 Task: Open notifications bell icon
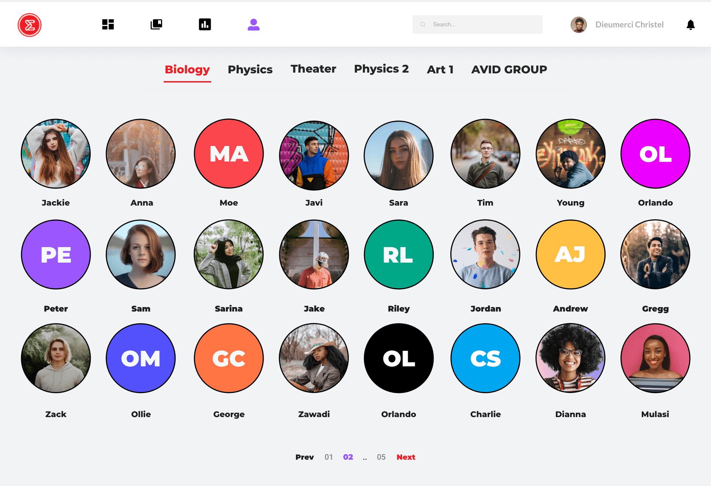(x=691, y=25)
